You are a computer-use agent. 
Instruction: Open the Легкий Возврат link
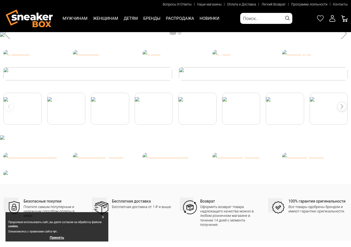(x=274, y=4)
